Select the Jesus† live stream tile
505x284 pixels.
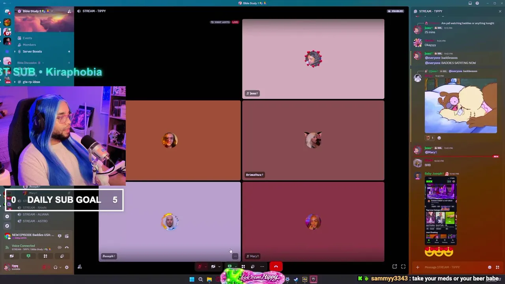[313, 59]
